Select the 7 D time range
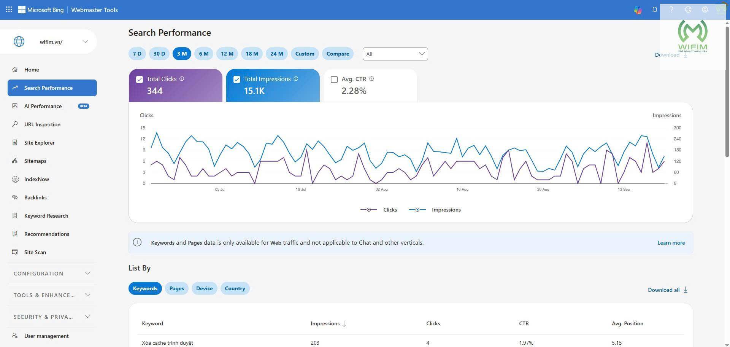730x347 pixels. (137, 54)
